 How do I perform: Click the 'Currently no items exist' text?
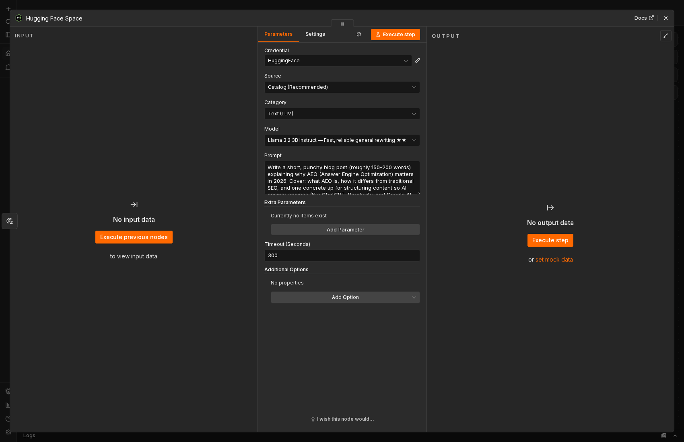point(299,216)
